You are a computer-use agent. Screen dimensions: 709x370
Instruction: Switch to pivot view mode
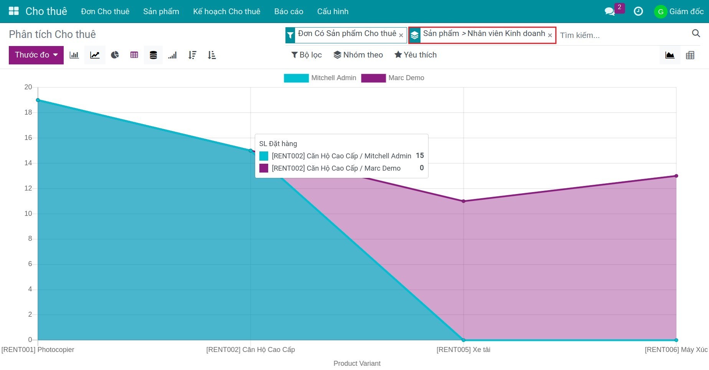pos(690,55)
